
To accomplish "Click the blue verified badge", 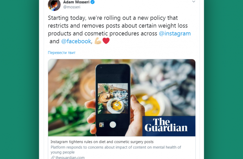I will point(92,2).
